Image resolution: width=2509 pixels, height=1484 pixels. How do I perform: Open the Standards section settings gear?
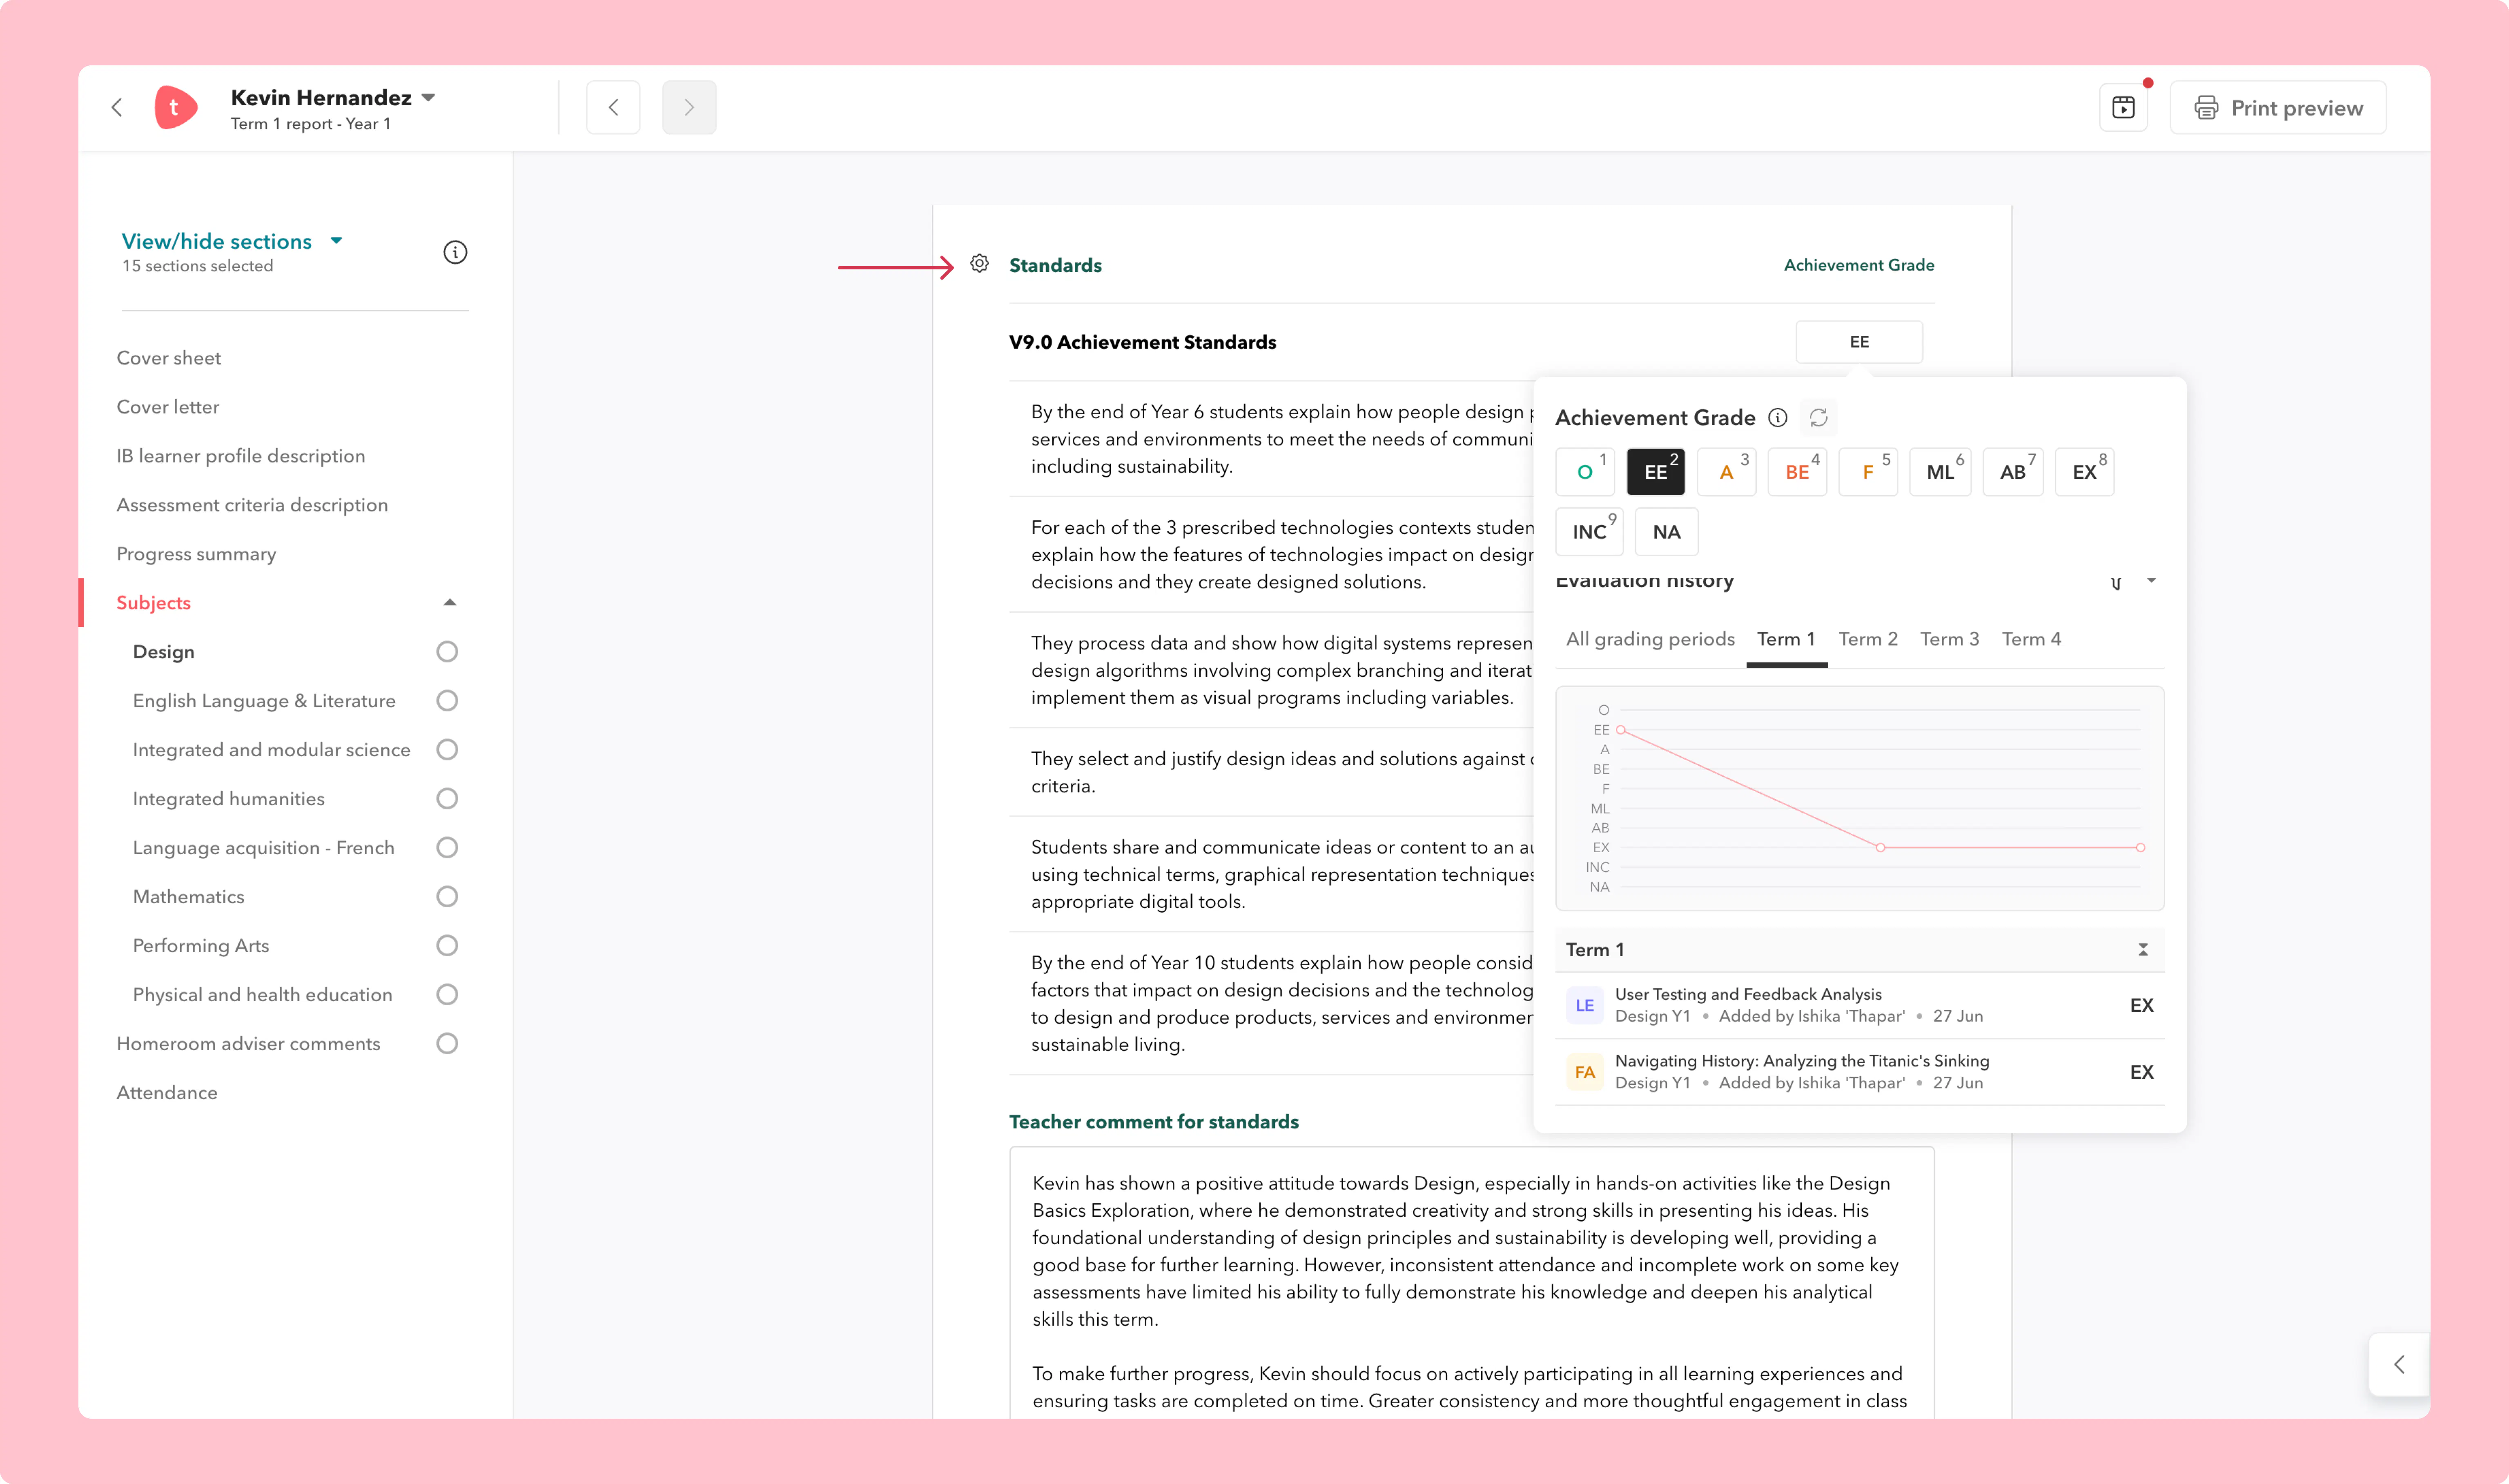(x=979, y=264)
